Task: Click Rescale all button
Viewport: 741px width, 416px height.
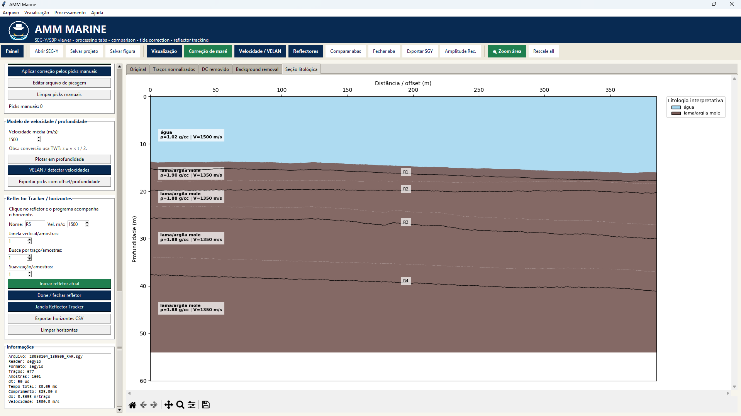Action: [543, 51]
